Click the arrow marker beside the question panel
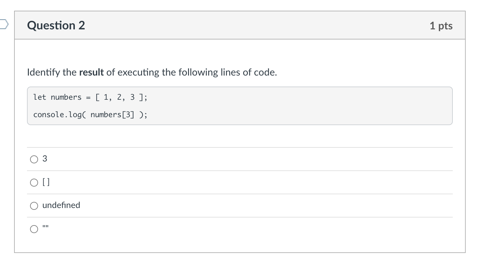 [4, 24]
